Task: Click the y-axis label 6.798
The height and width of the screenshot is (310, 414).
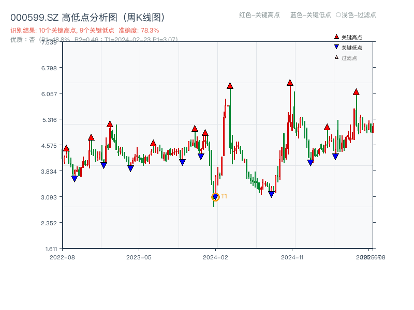Action: click(x=49, y=68)
